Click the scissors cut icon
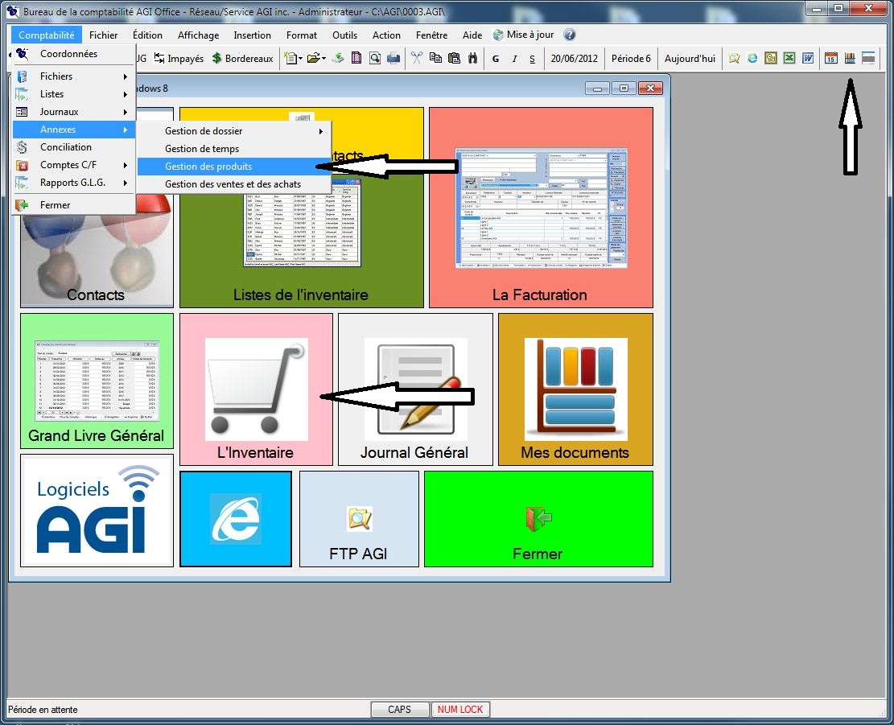Screen dimensions: 894x725 417,58
